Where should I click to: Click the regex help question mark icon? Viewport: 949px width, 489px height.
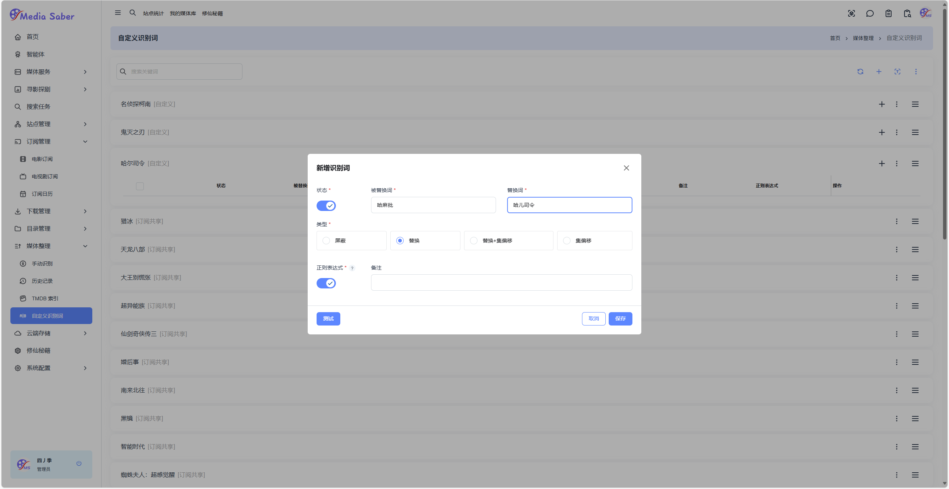(x=352, y=268)
